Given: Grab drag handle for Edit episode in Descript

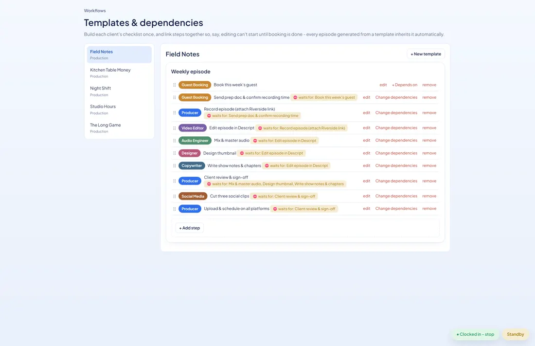Looking at the screenshot, I should (x=174, y=128).
